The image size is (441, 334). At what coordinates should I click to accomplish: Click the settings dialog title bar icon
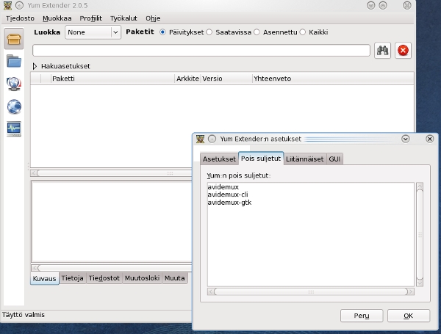[x=200, y=139]
